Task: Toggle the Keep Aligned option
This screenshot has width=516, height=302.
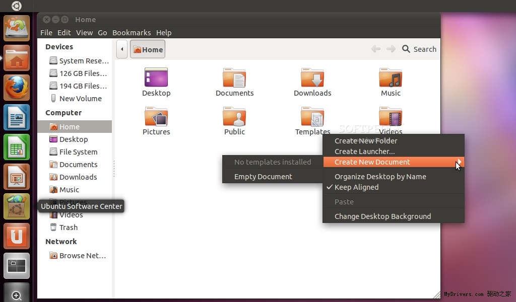Action: 356,187
